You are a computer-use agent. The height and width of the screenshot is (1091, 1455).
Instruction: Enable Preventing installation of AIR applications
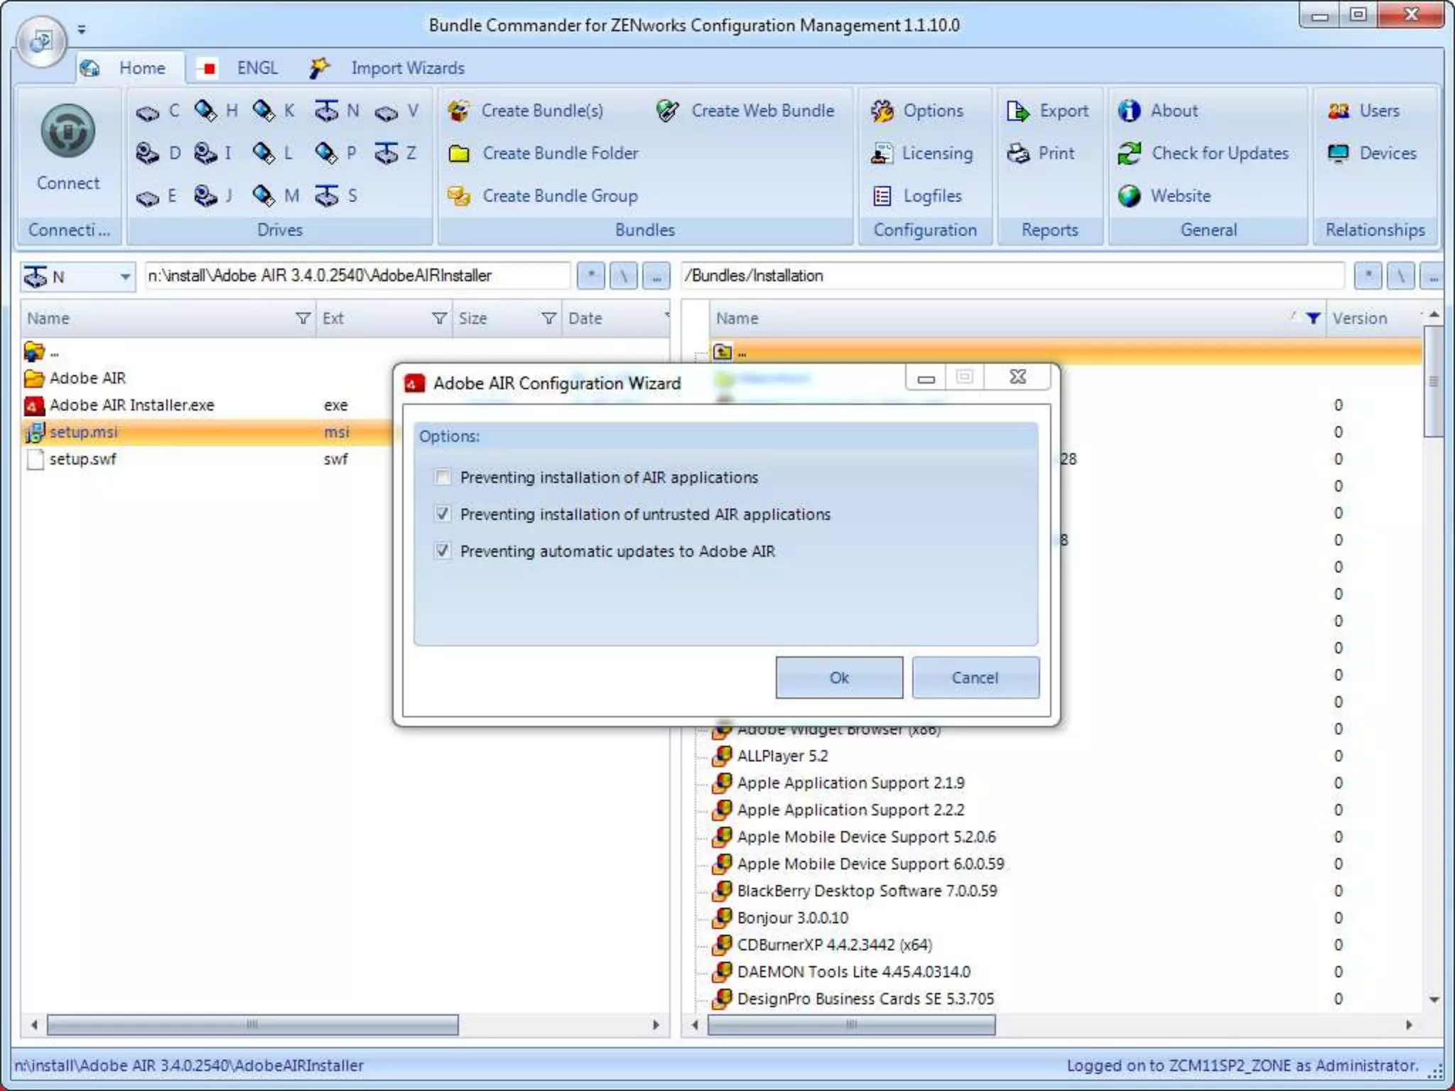click(x=443, y=477)
